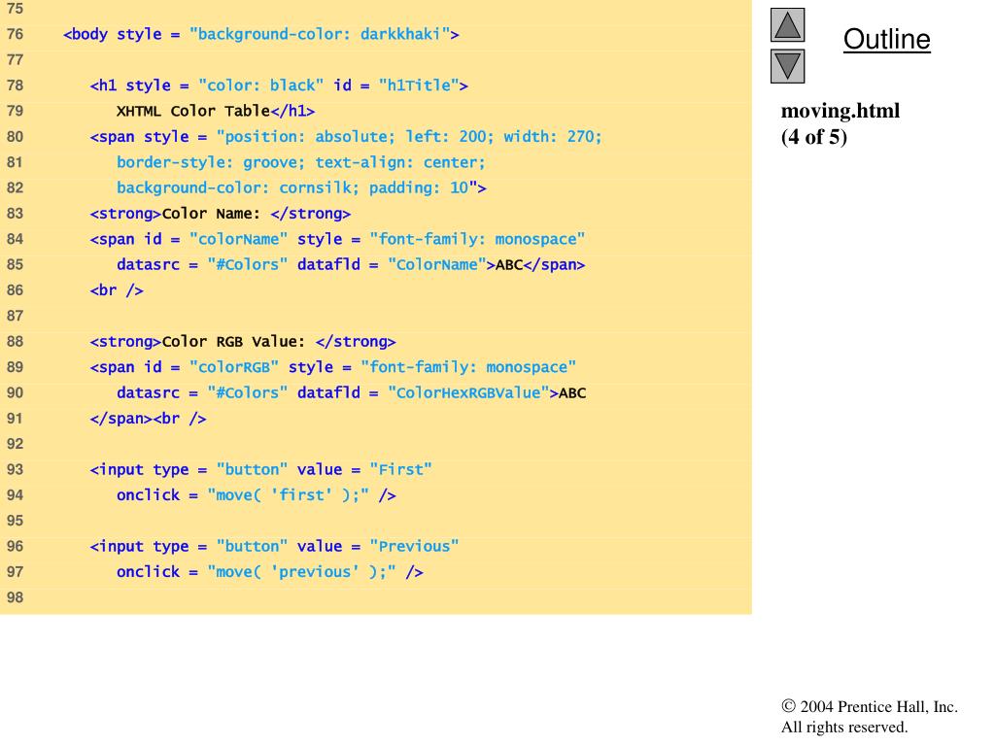
Task: Click the up arrow navigation icon
Action: pyautogui.click(x=787, y=25)
